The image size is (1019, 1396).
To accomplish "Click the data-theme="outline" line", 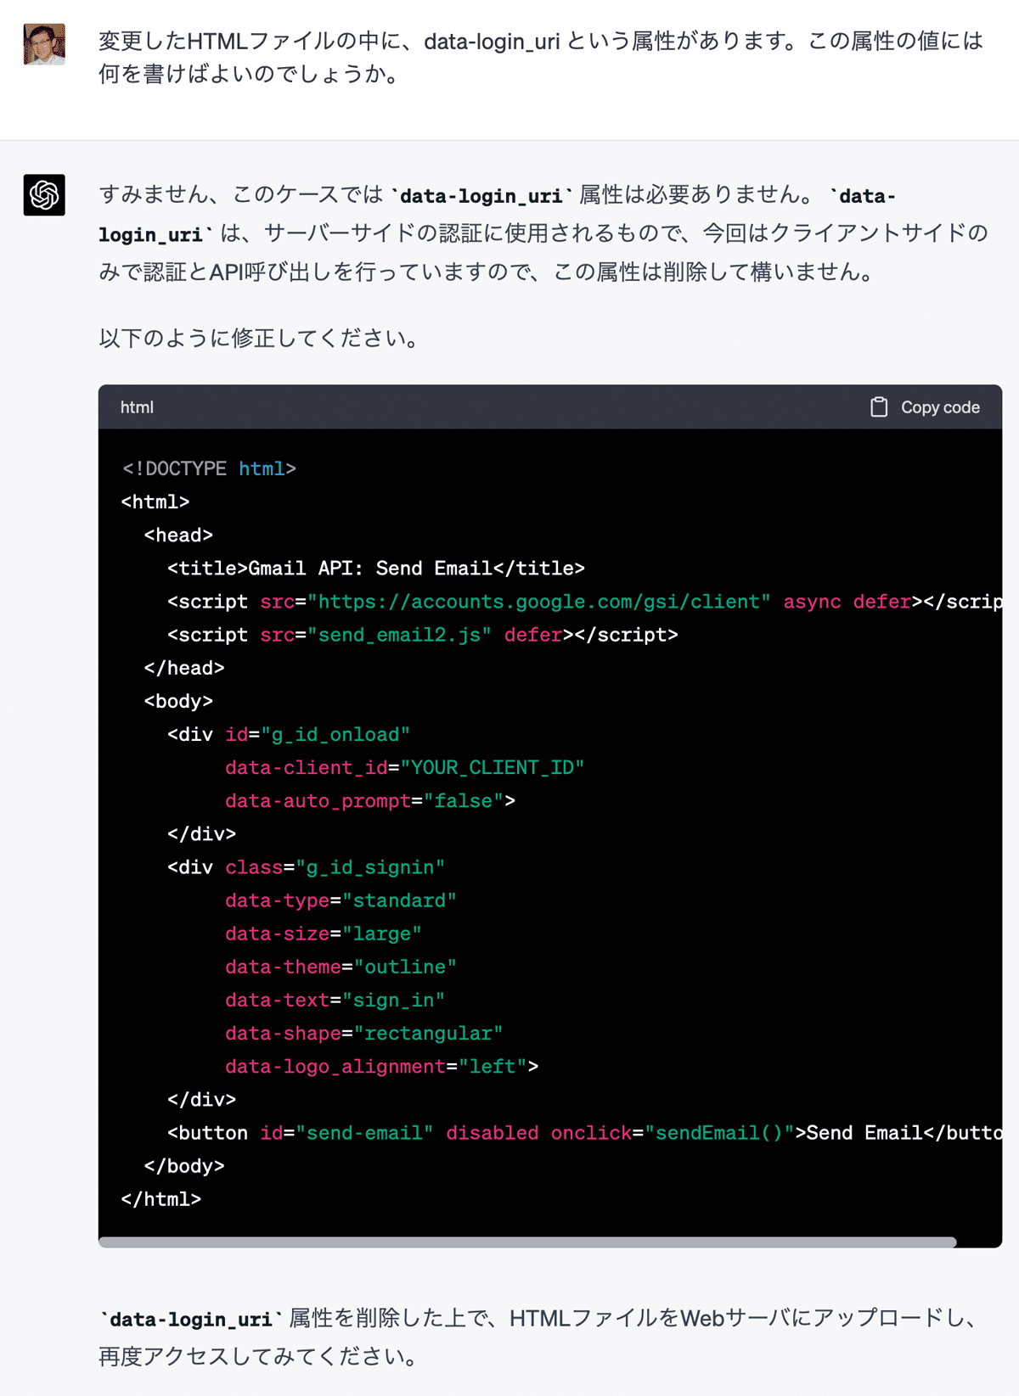I will coord(341,967).
